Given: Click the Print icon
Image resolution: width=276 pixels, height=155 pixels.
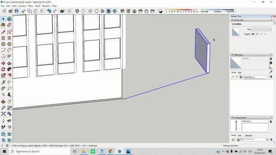Looking at the screenshot, I should (x=62, y=11).
